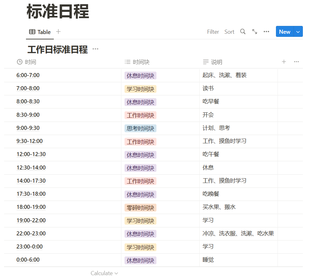Click the Sort button
Screen dimensions: 316x276
click(x=229, y=32)
